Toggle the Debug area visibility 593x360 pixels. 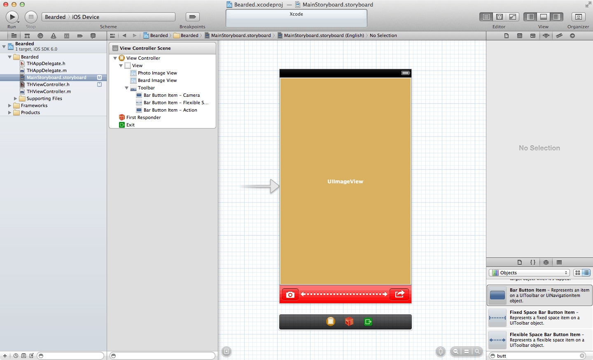(x=544, y=17)
